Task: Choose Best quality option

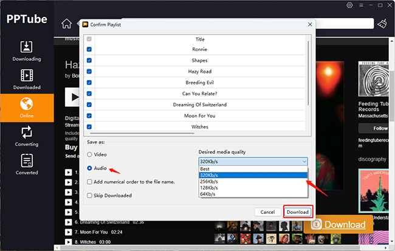Action: [x=253, y=169]
